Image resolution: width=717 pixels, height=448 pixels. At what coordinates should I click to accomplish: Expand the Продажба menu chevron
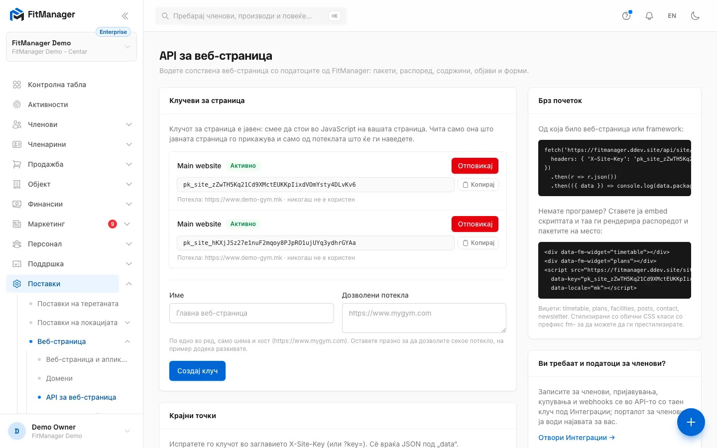click(129, 164)
